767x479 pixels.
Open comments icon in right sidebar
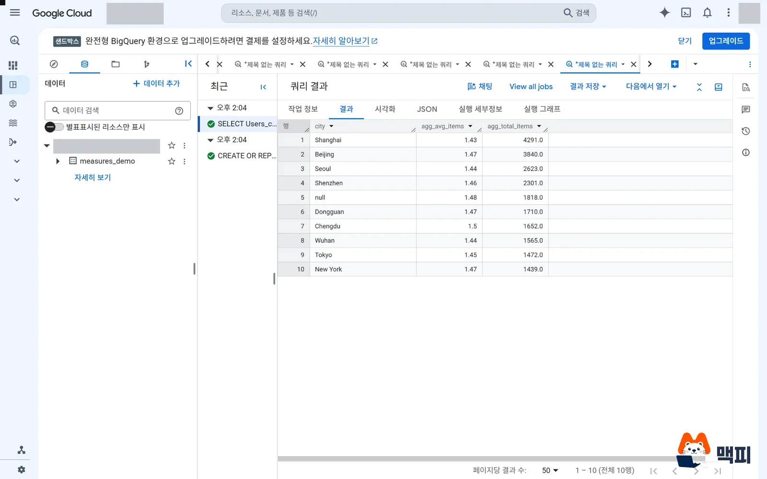pyautogui.click(x=746, y=109)
